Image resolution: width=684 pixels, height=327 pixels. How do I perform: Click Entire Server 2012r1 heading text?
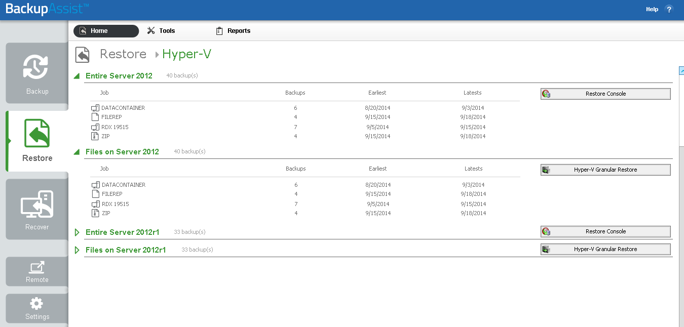123,232
